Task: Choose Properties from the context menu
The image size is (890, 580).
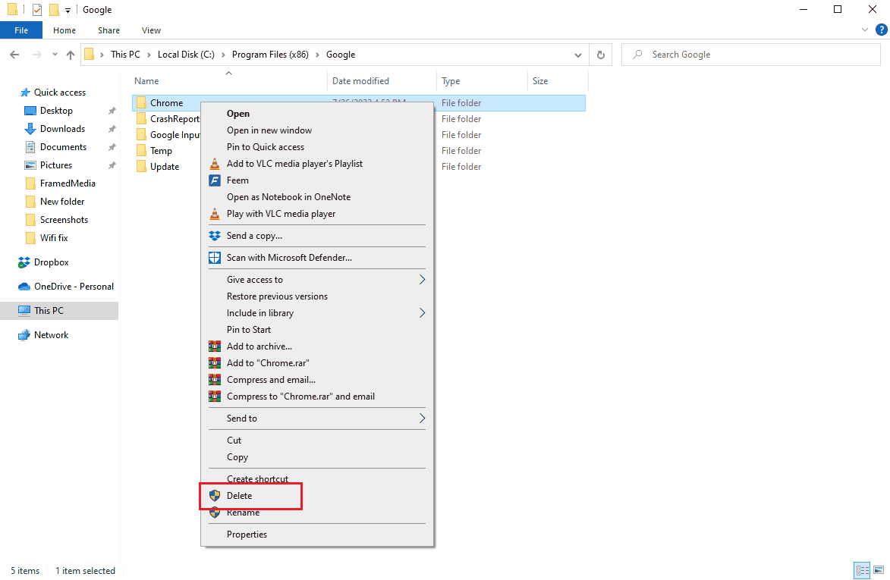Action: coord(247,535)
